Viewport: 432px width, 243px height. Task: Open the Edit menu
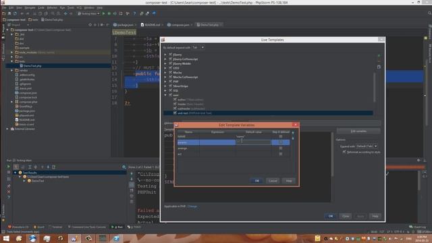[x=11, y=7]
